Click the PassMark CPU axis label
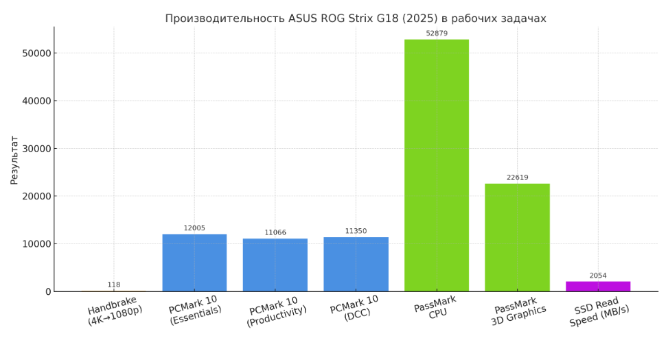Image resolution: width=668 pixels, height=338 pixels. (x=435, y=307)
